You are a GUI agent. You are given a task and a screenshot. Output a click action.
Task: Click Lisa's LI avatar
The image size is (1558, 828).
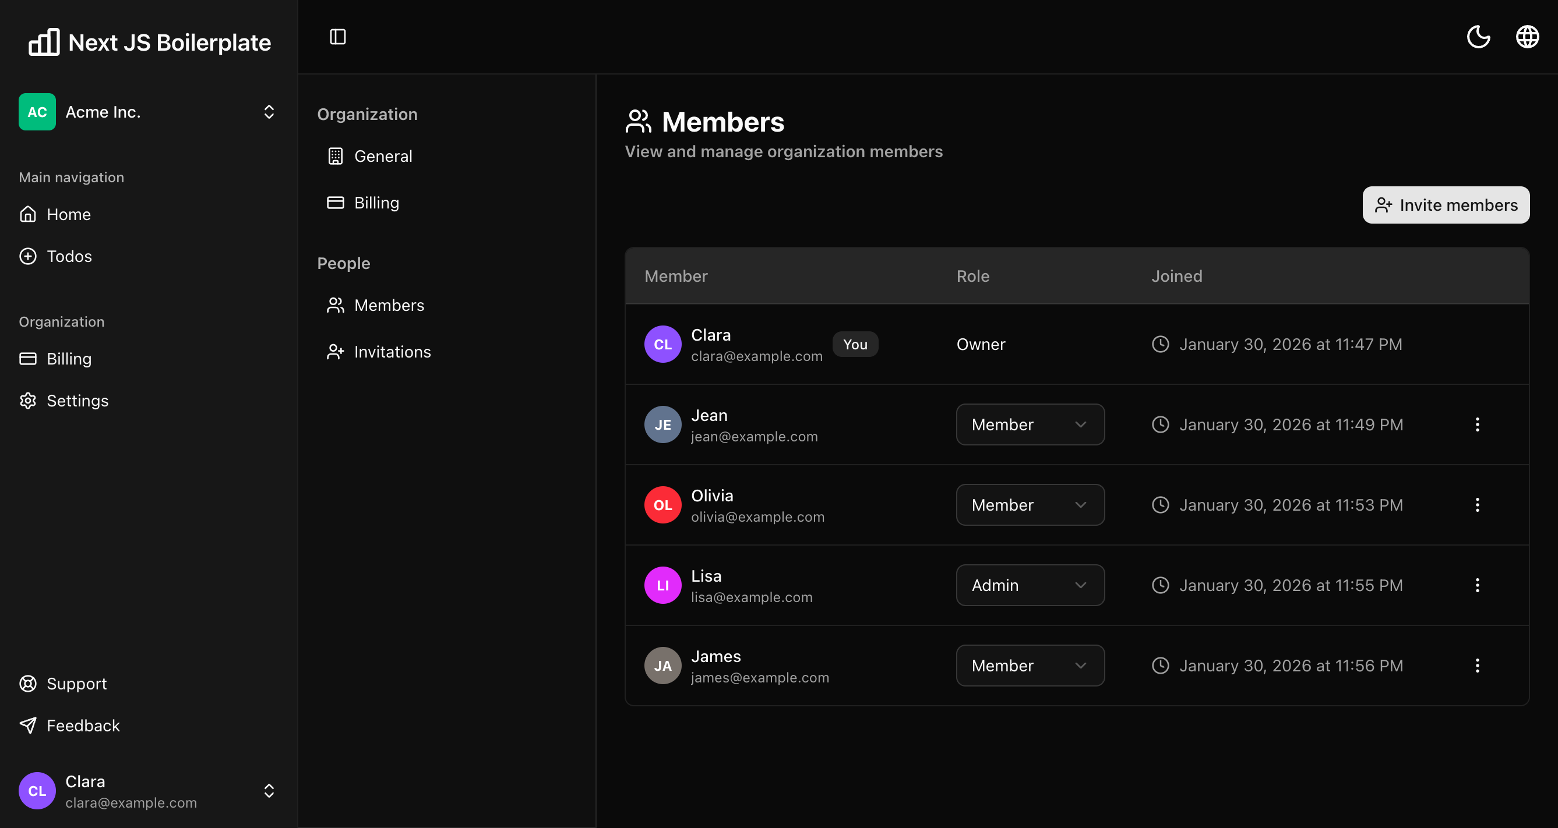662,585
